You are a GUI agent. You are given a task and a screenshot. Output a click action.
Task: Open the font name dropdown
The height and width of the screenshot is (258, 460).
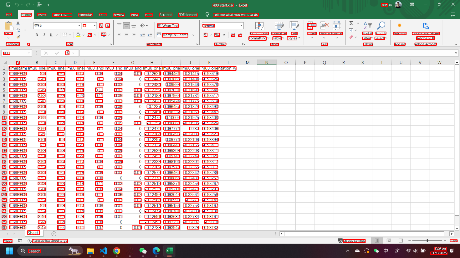(x=79, y=26)
